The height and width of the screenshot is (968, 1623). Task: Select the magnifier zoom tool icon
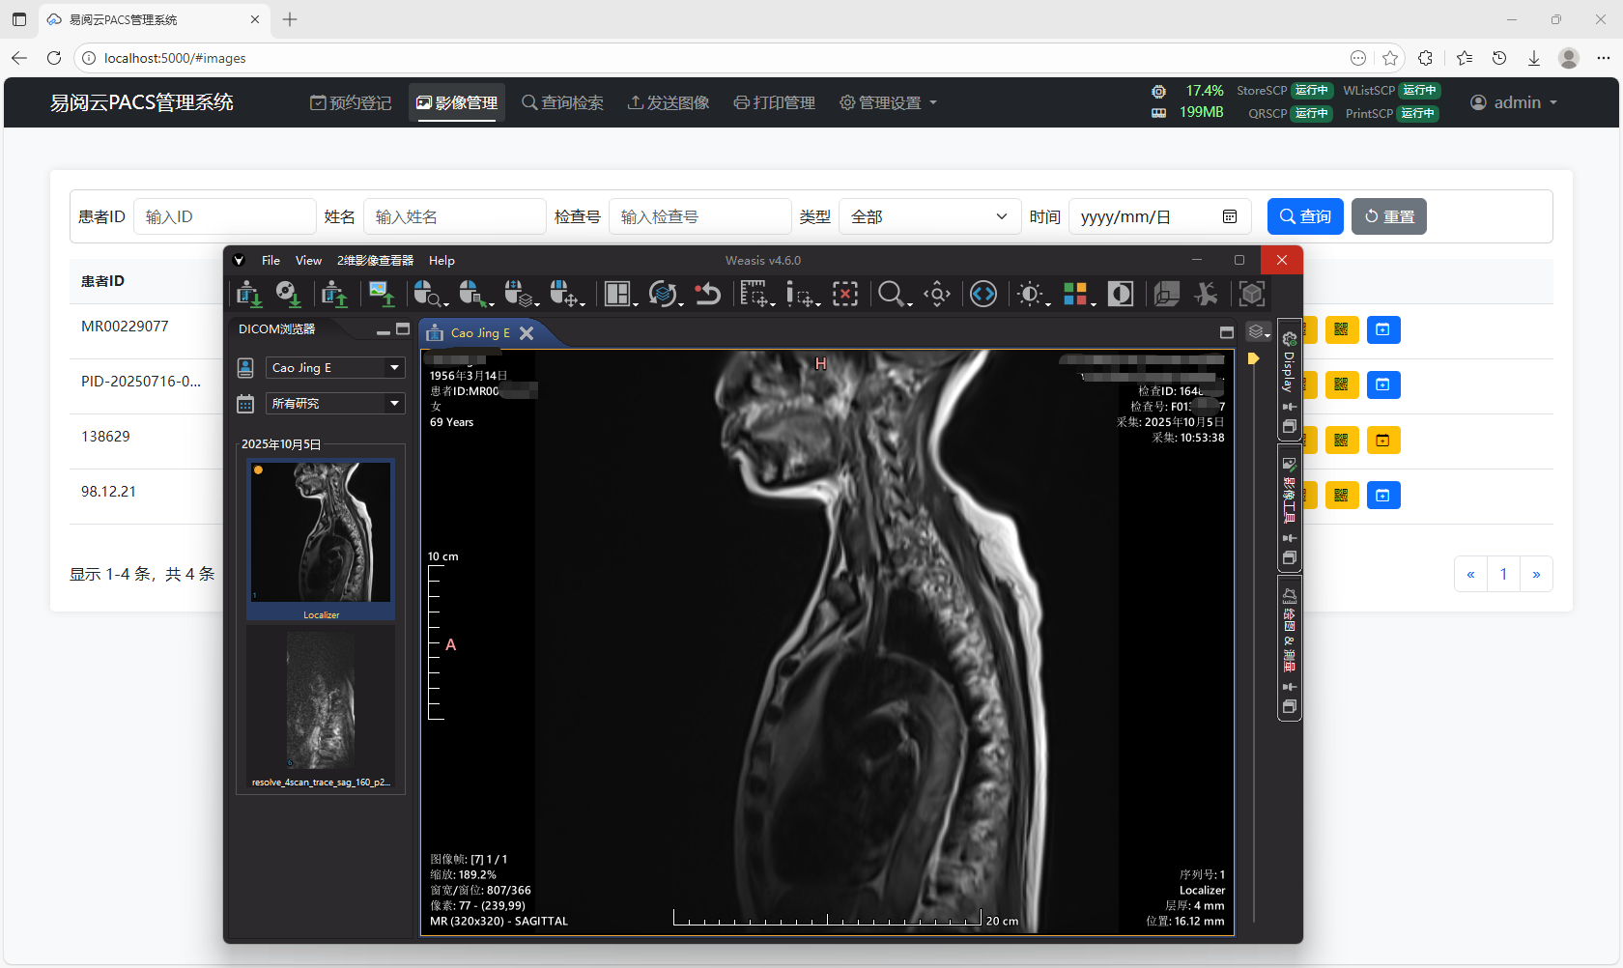(891, 294)
